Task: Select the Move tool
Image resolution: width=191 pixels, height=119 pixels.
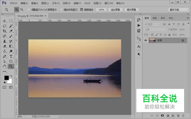Action: tap(4, 21)
